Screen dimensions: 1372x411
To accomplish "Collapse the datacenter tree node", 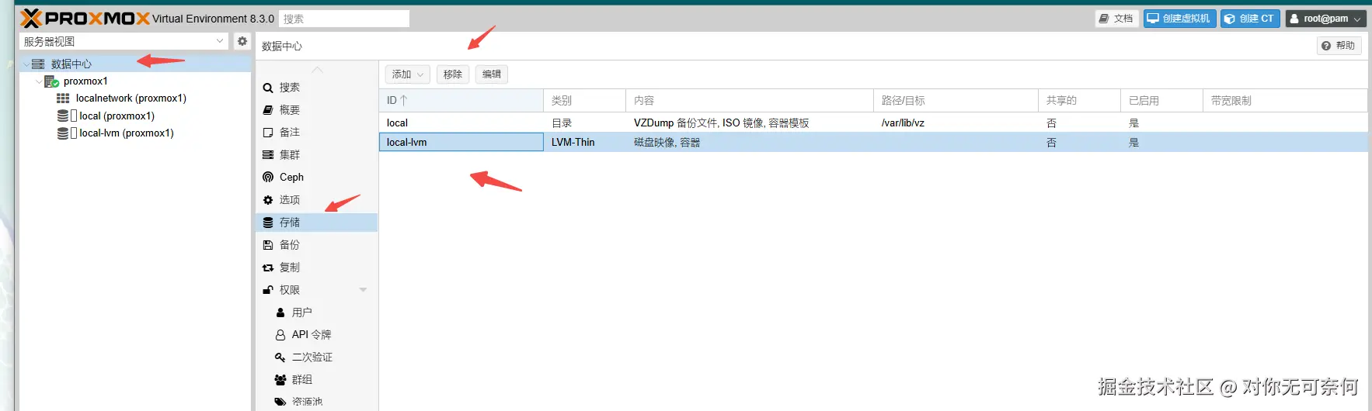I will (x=26, y=64).
